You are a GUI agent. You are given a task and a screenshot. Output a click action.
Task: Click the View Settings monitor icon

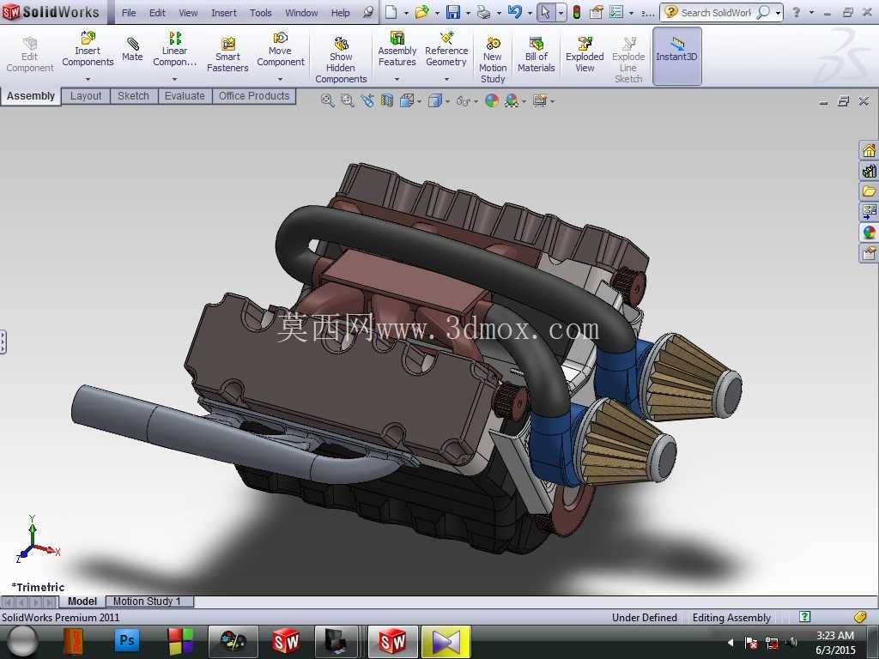click(x=539, y=101)
